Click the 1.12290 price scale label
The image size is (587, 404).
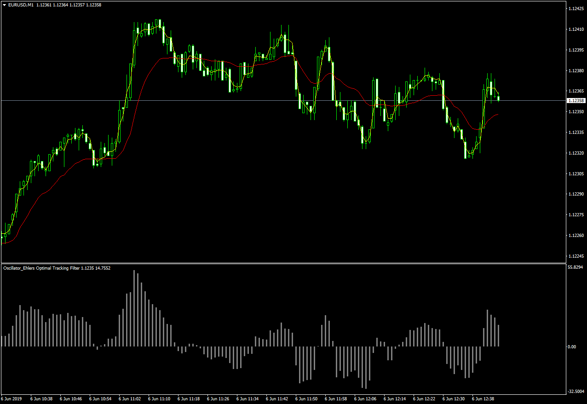(x=576, y=194)
